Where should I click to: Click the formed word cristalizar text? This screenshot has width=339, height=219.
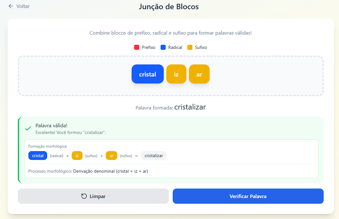point(190,107)
